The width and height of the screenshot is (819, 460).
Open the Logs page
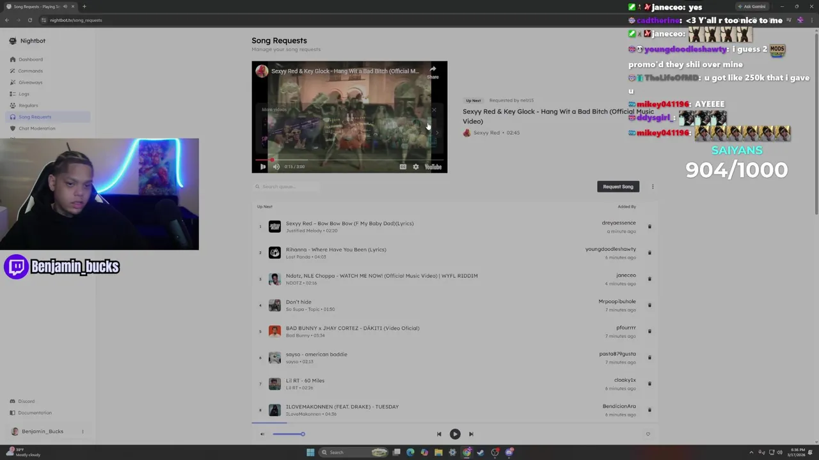tap(24, 94)
